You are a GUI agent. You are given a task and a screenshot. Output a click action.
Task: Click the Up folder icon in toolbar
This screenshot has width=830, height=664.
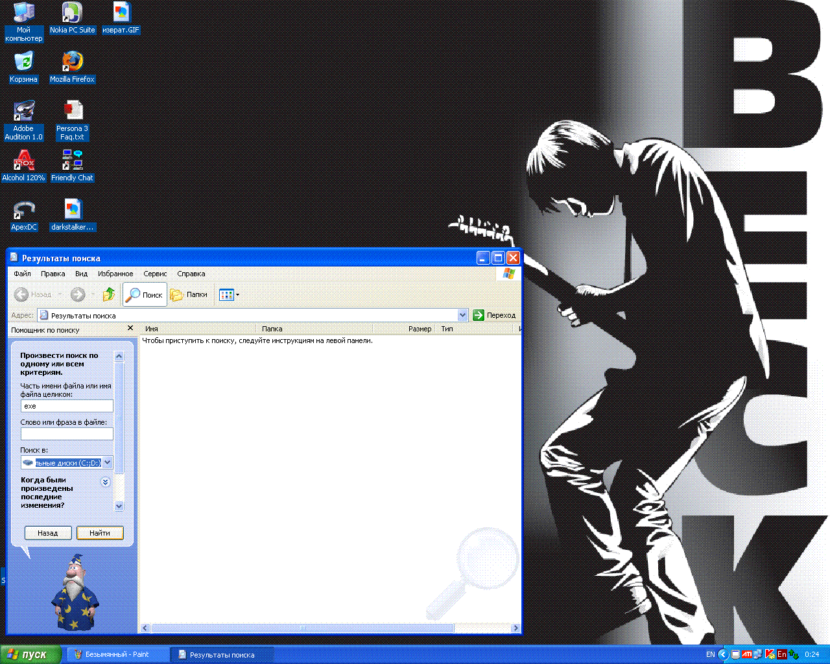coord(109,294)
